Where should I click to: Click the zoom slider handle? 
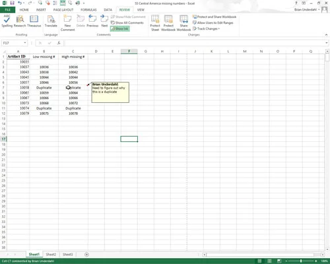pos(301,261)
